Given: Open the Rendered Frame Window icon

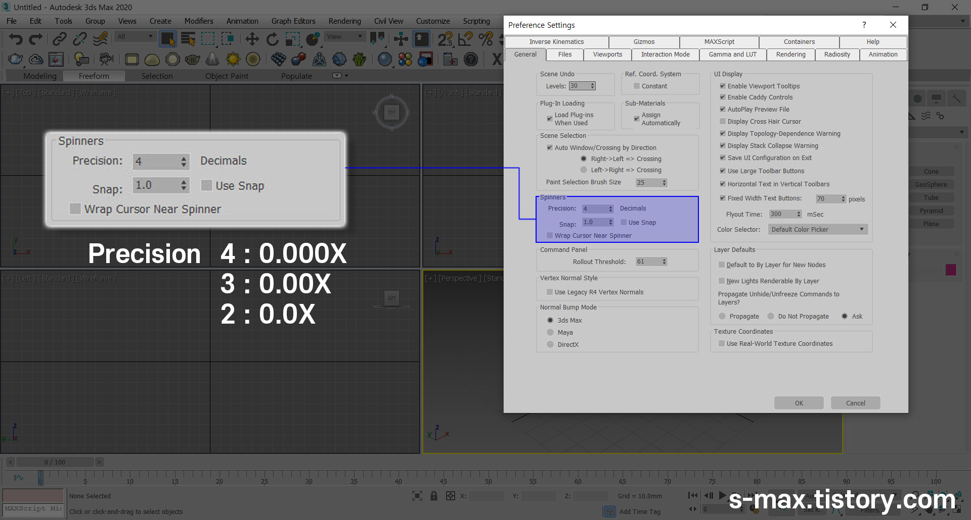Looking at the screenshot, I should pyautogui.click(x=56, y=59).
